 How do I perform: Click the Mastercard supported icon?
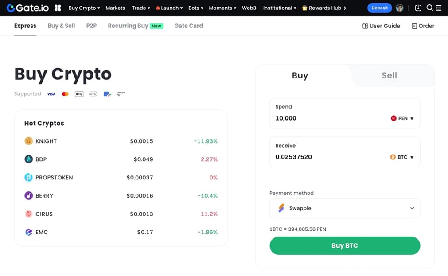coord(65,93)
